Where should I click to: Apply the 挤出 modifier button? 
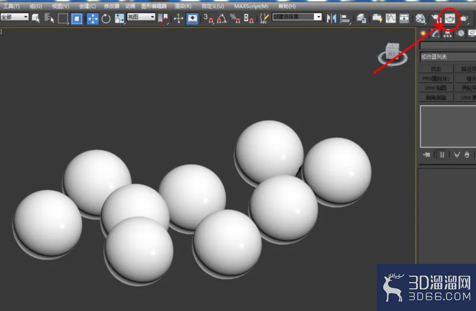click(436, 69)
